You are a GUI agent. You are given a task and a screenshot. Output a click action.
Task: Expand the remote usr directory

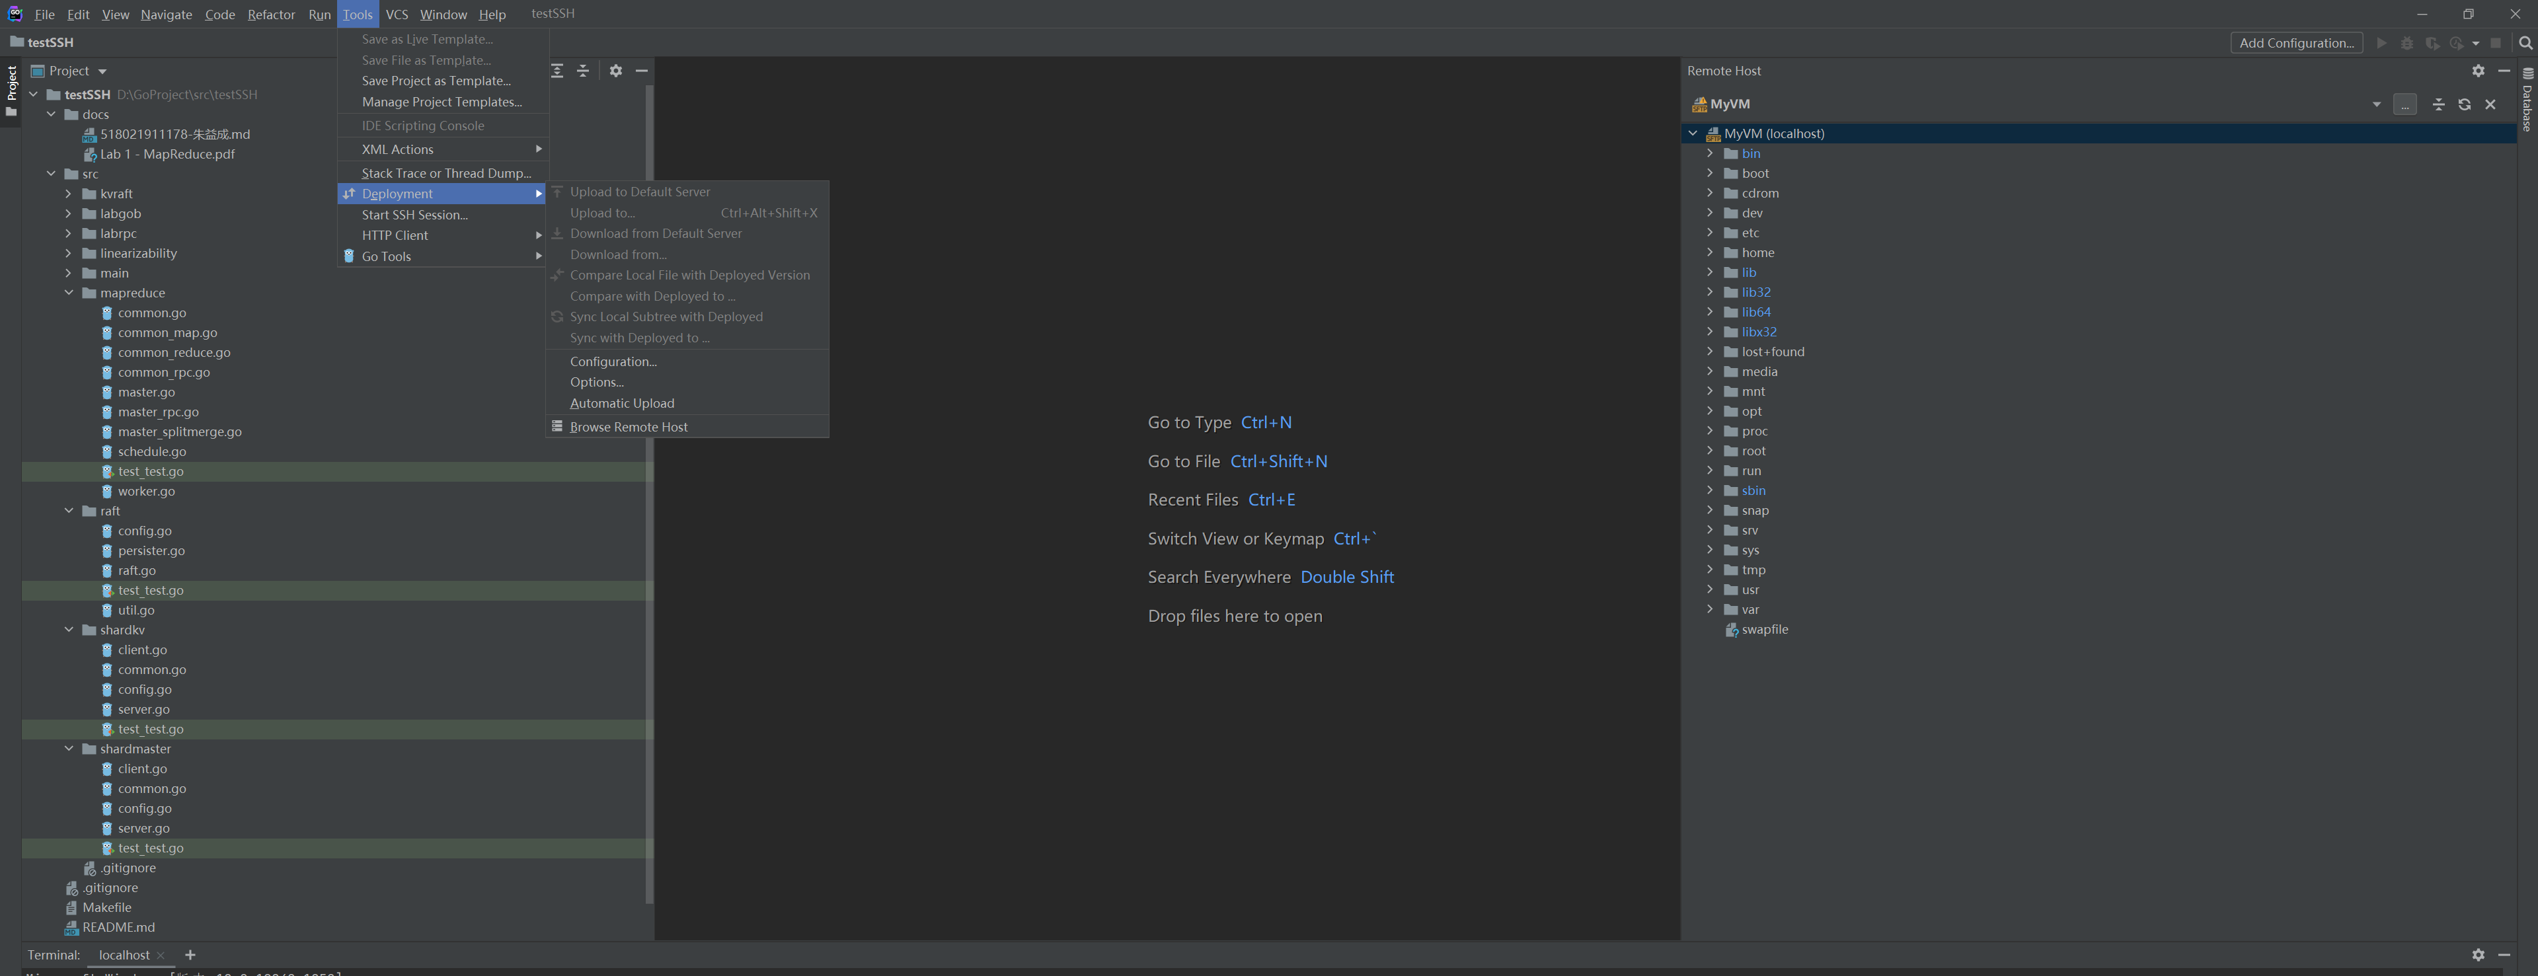point(1709,590)
